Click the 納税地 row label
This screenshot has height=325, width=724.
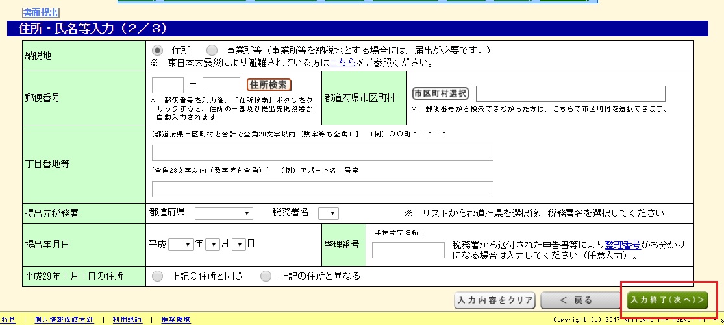(x=38, y=56)
